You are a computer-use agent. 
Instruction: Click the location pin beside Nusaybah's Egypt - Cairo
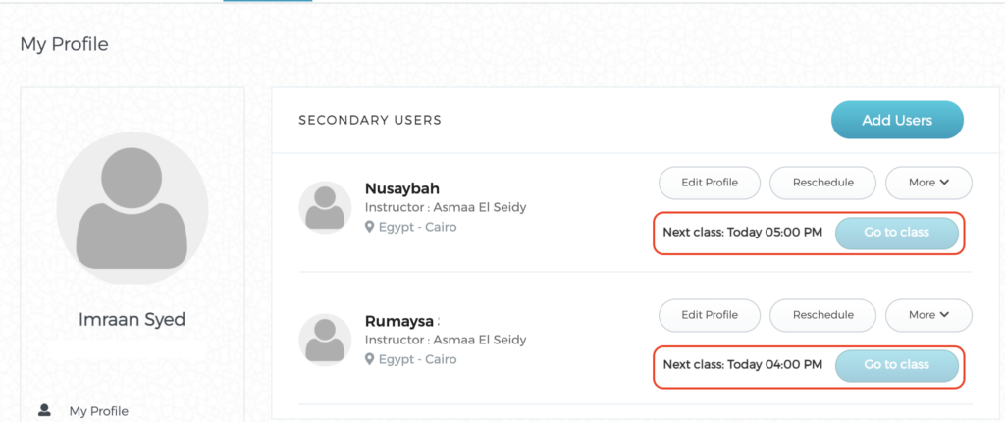(x=369, y=227)
